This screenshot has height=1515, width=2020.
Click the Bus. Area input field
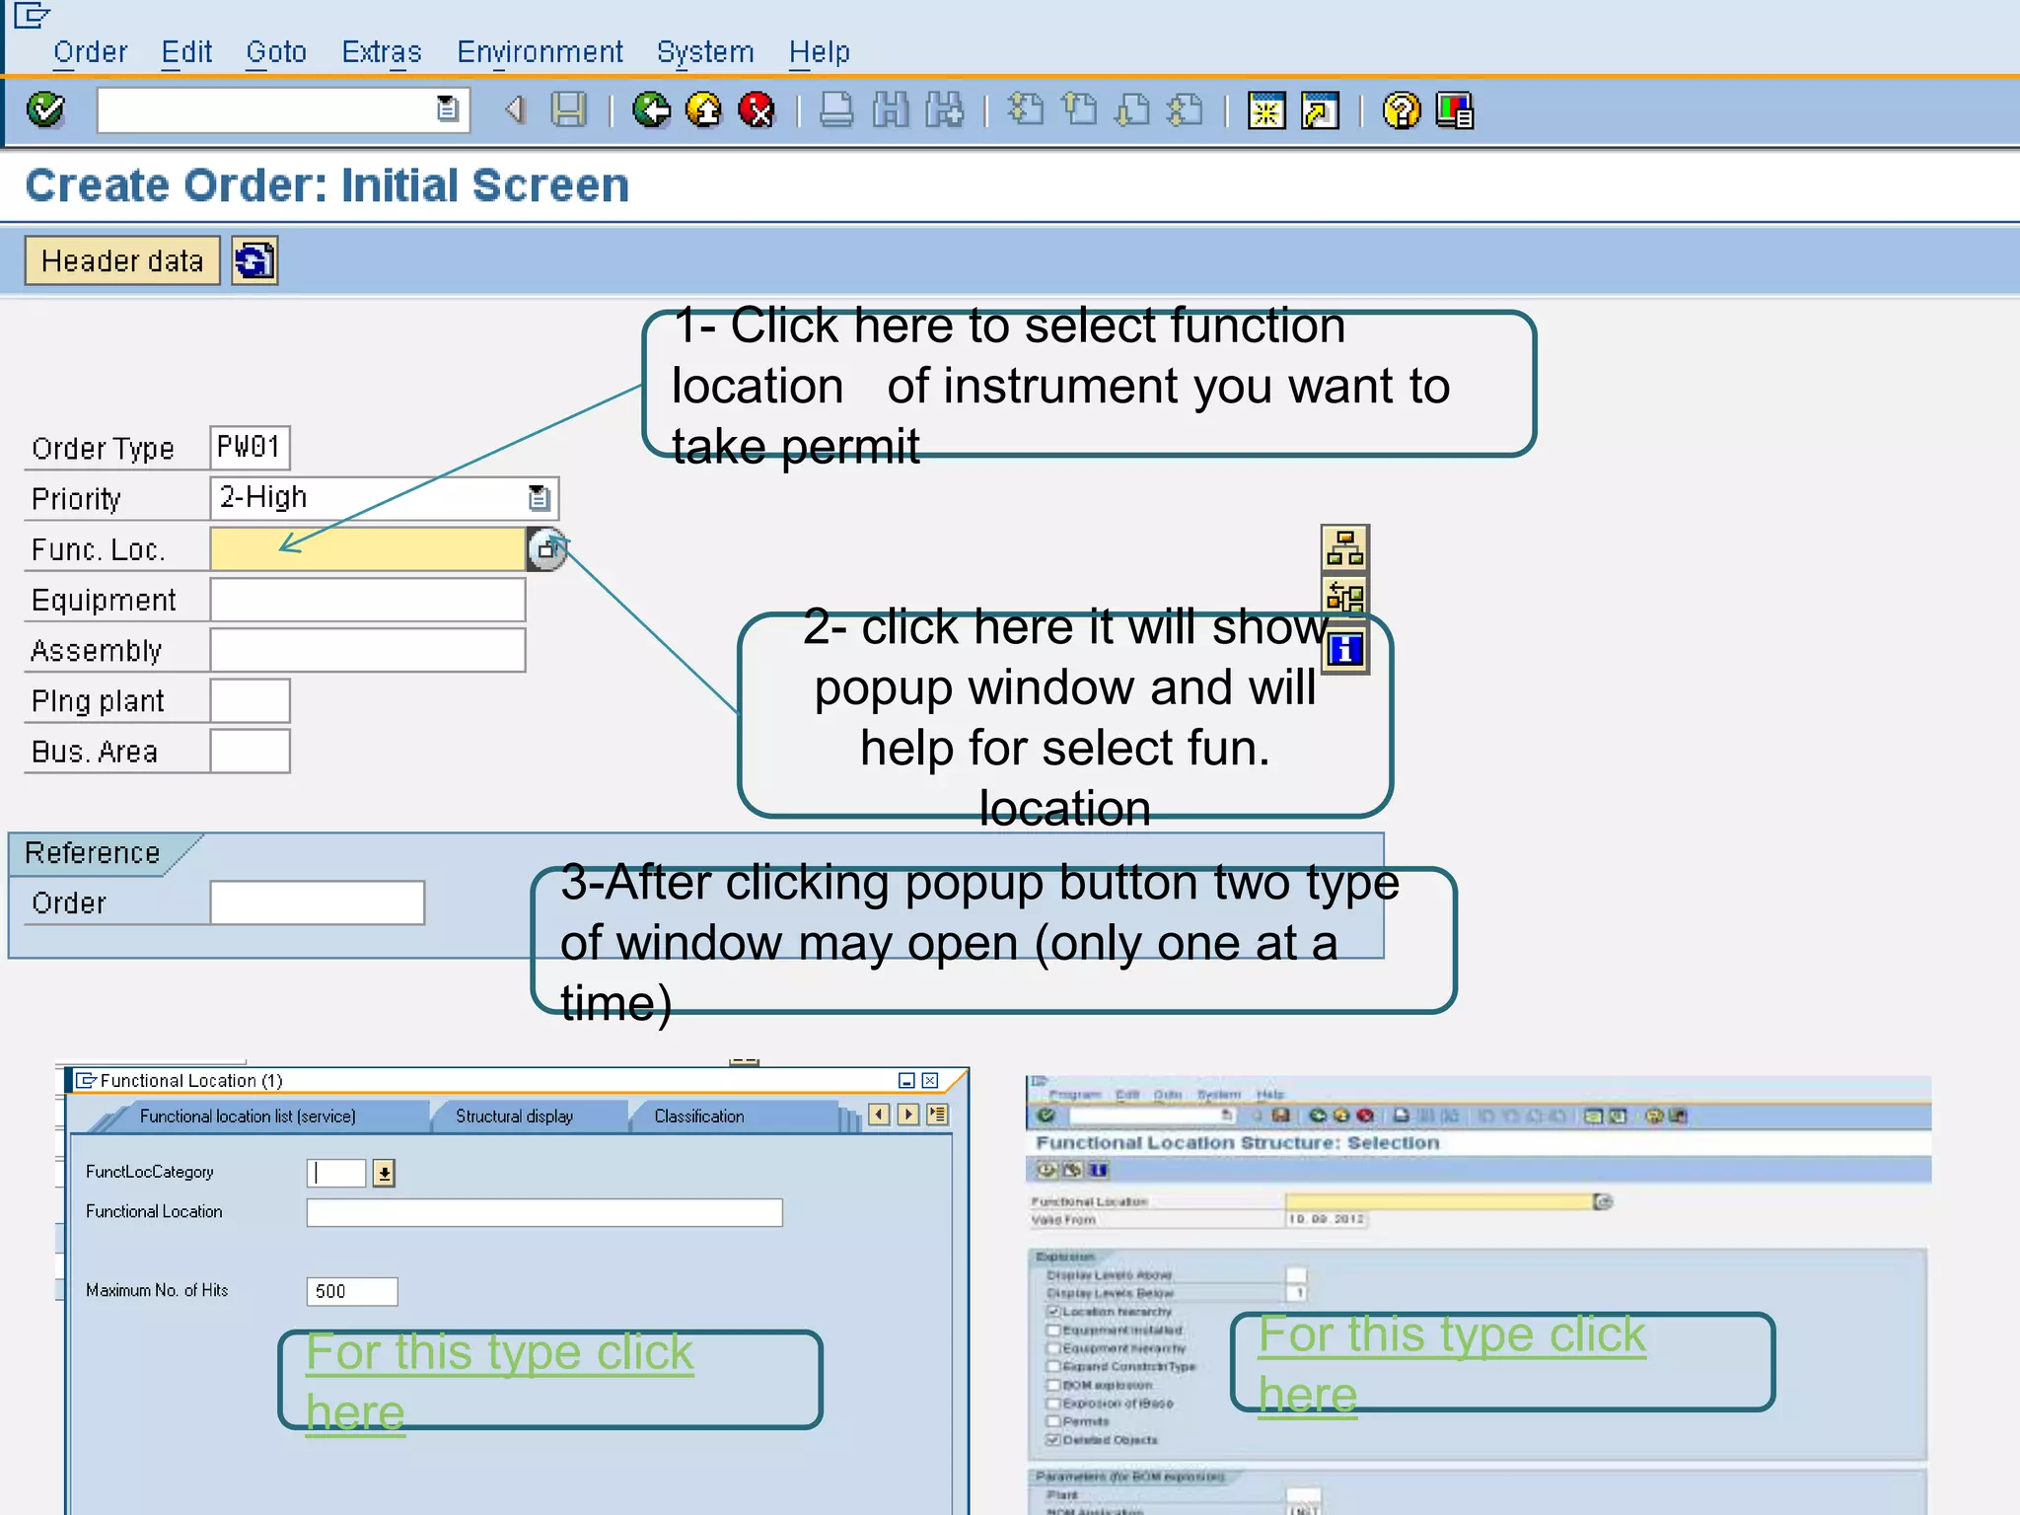tap(250, 751)
